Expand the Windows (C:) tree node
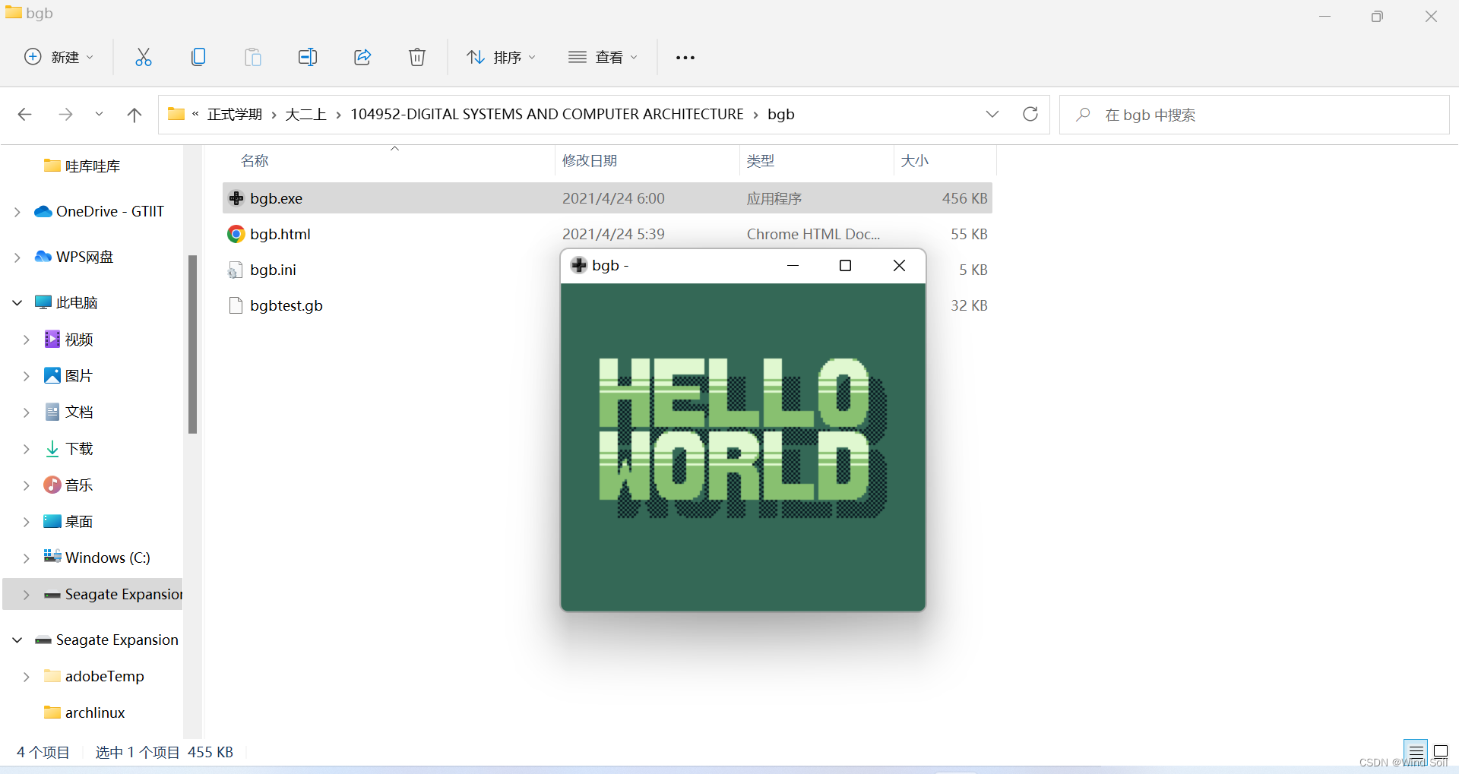 [x=27, y=558]
